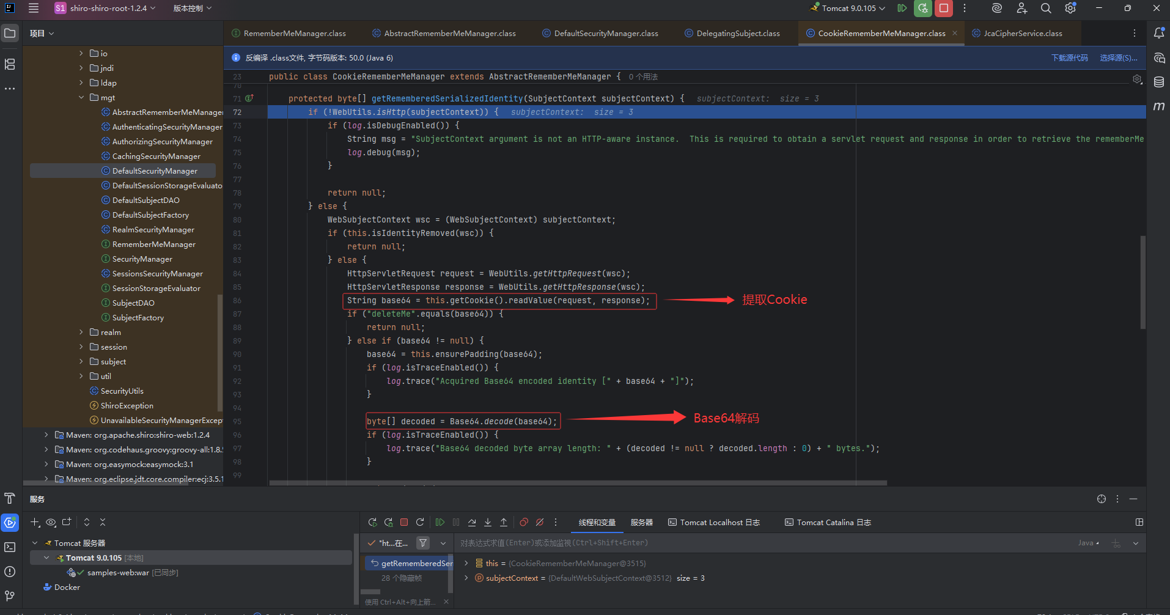This screenshot has height=615, width=1170.
Task: Open the Maven tool window
Action: [x=1158, y=106]
